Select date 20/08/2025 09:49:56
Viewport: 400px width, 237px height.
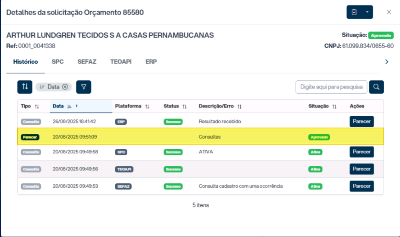point(75,169)
